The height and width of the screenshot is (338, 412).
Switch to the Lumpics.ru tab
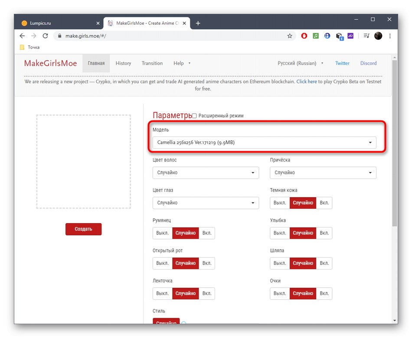click(x=61, y=23)
